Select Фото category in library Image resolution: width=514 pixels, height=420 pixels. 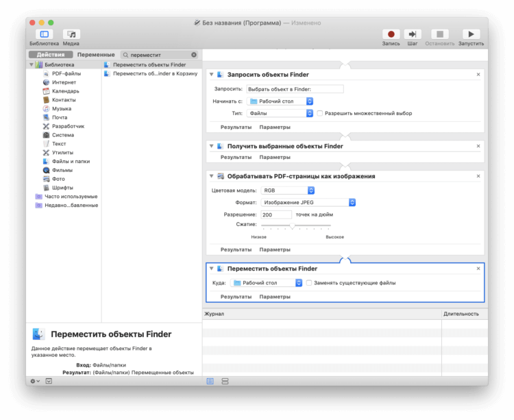pyautogui.click(x=58, y=179)
